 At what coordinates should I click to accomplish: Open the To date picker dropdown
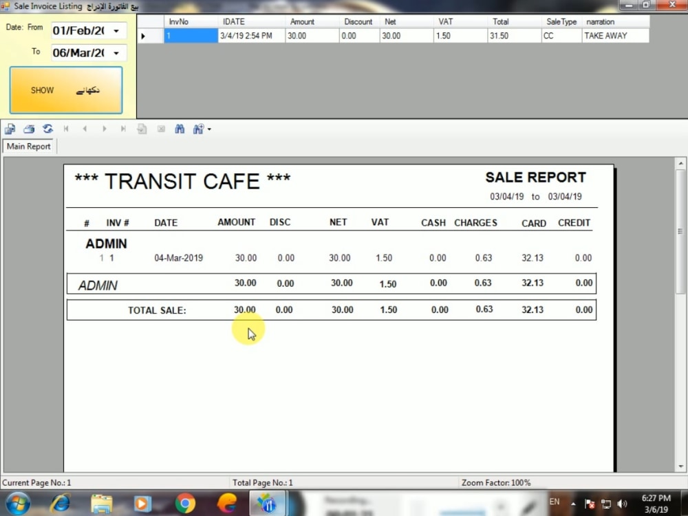(117, 53)
